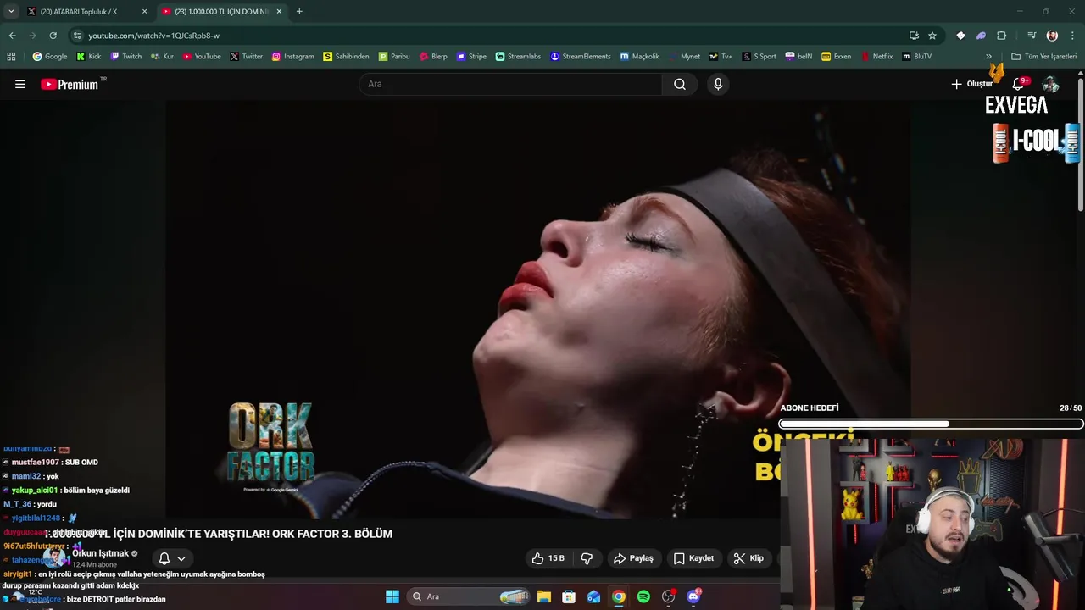Click install or cast icon in address bar
Image resolution: width=1085 pixels, height=610 pixels.
914,36
